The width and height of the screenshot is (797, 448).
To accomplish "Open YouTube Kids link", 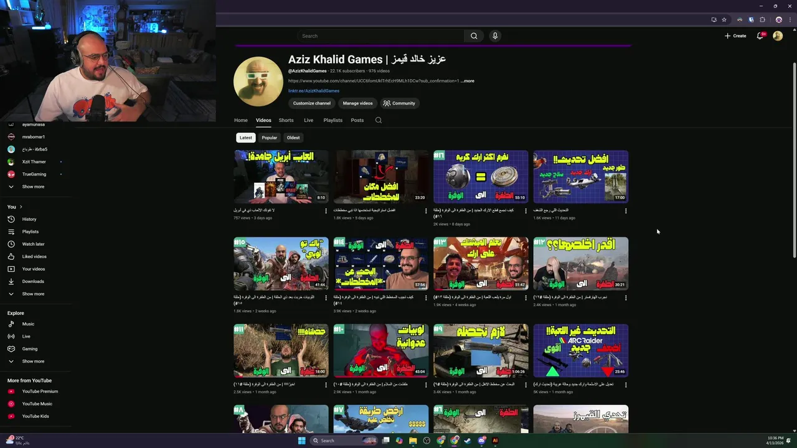I will click(35, 416).
